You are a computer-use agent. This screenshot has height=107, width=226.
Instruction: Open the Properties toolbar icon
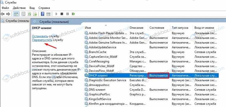[23, 14]
